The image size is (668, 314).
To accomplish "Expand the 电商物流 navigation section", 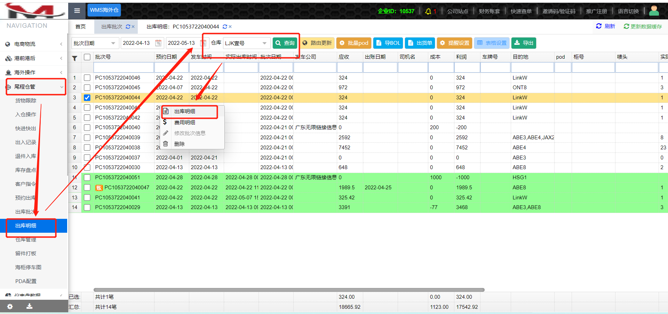I will (34, 44).
